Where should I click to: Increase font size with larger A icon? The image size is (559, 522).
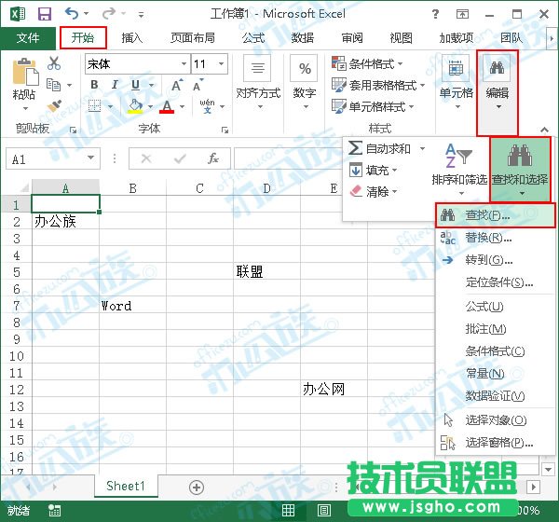(x=177, y=85)
